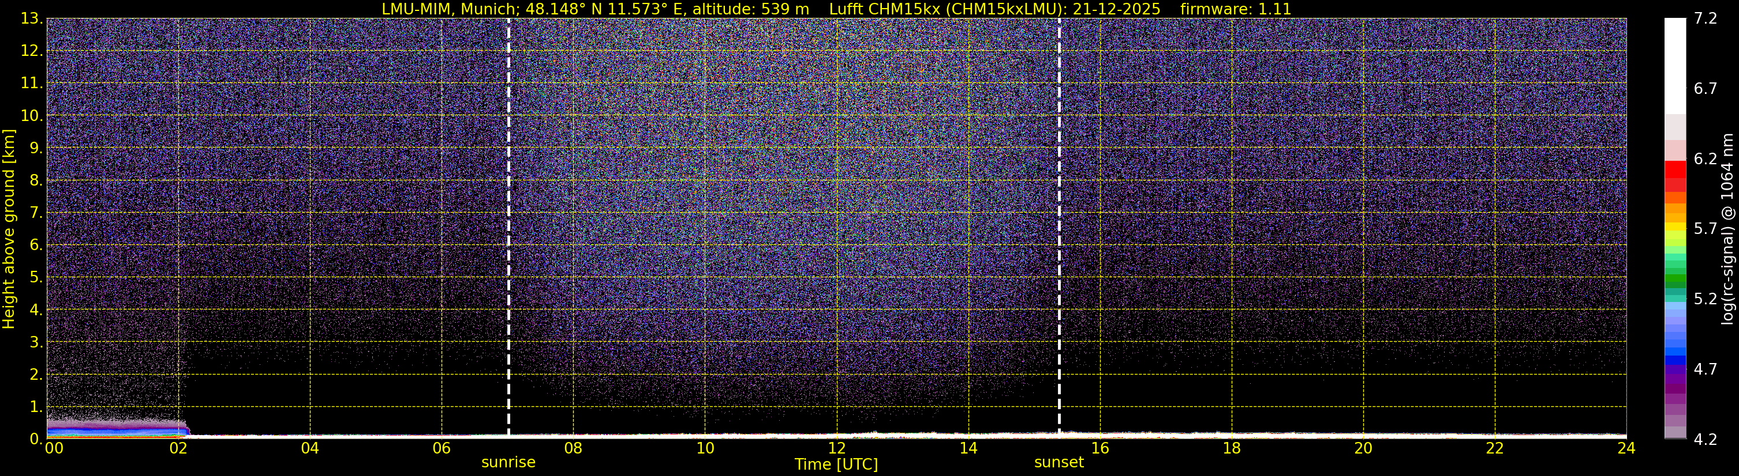Click the "06" tick on the time axis
Screen dimensions: 1739x476
tap(442, 448)
